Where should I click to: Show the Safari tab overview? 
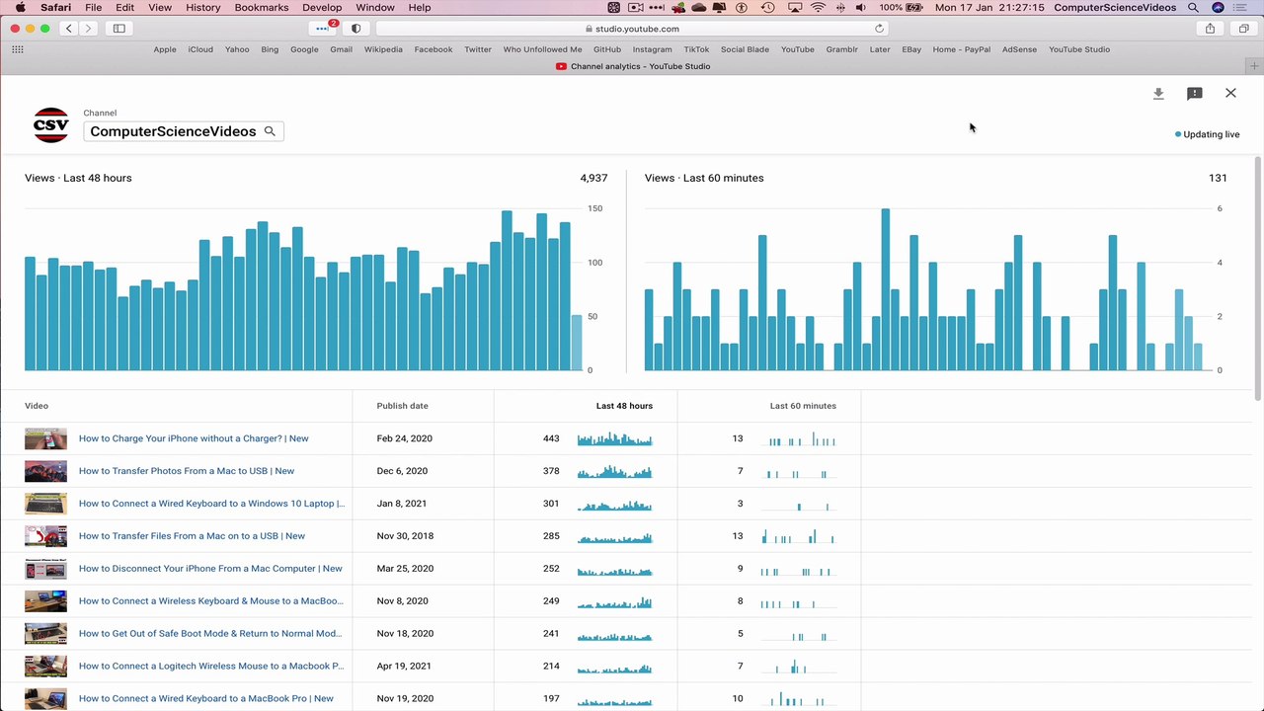[x=1243, y=29]
